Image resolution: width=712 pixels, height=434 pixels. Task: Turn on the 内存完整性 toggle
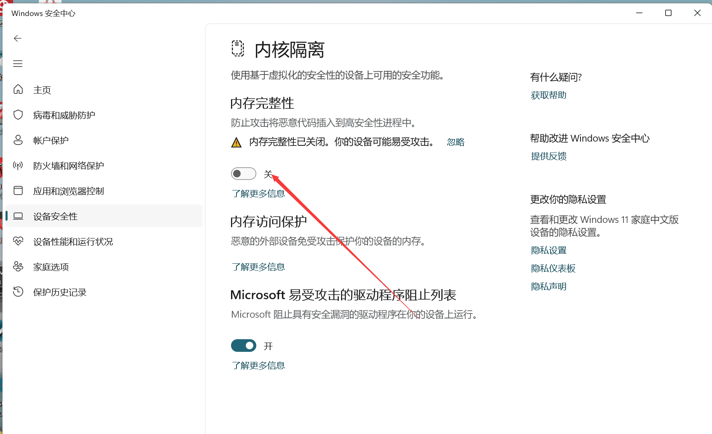pyautogui.click(x=244, y=174)
